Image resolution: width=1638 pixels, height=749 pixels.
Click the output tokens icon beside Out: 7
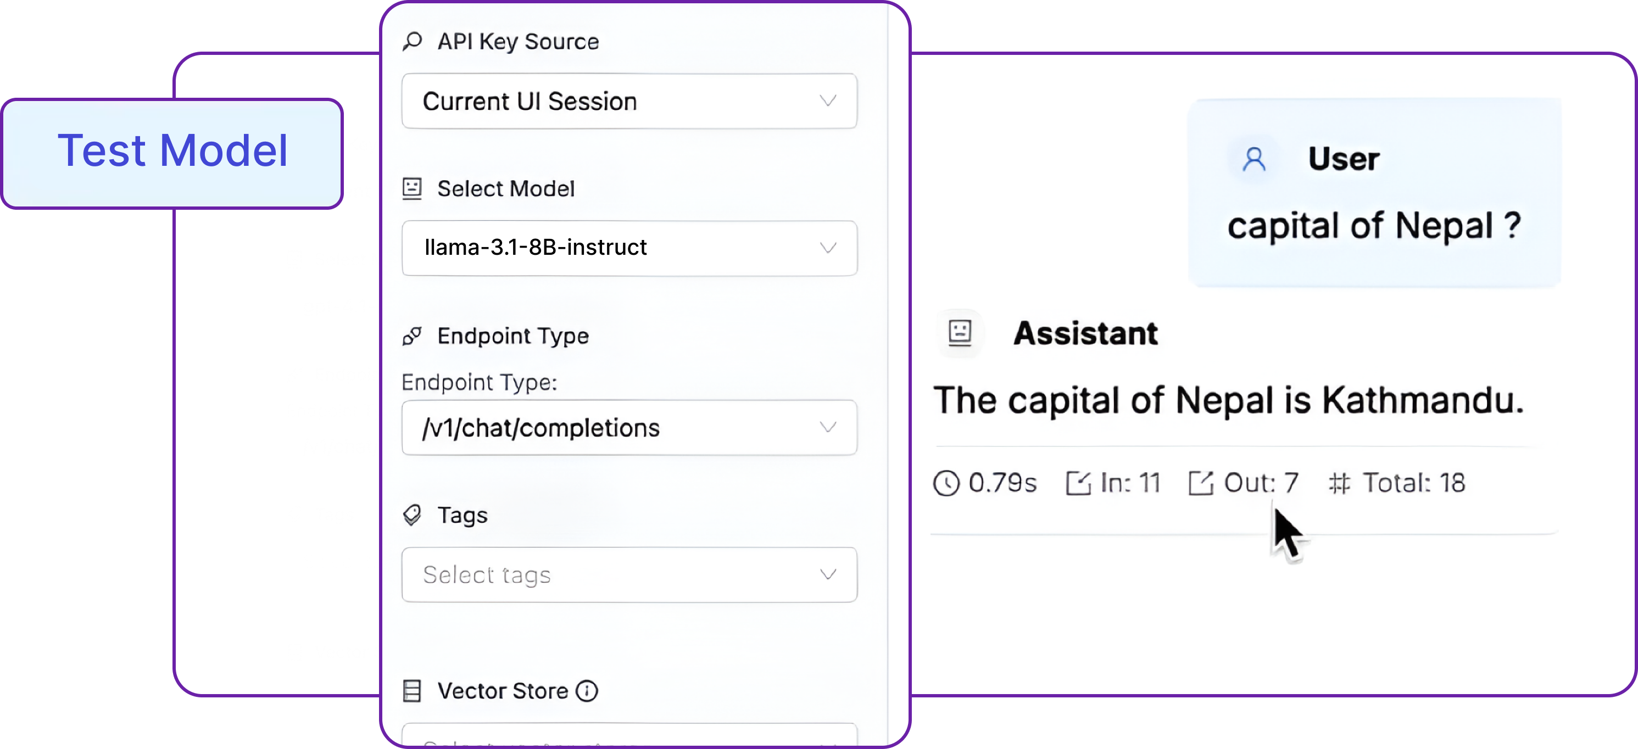1201,483
